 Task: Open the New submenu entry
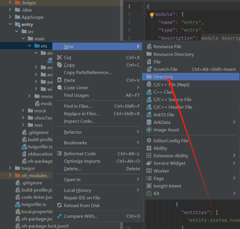click(x=97, y=46)
